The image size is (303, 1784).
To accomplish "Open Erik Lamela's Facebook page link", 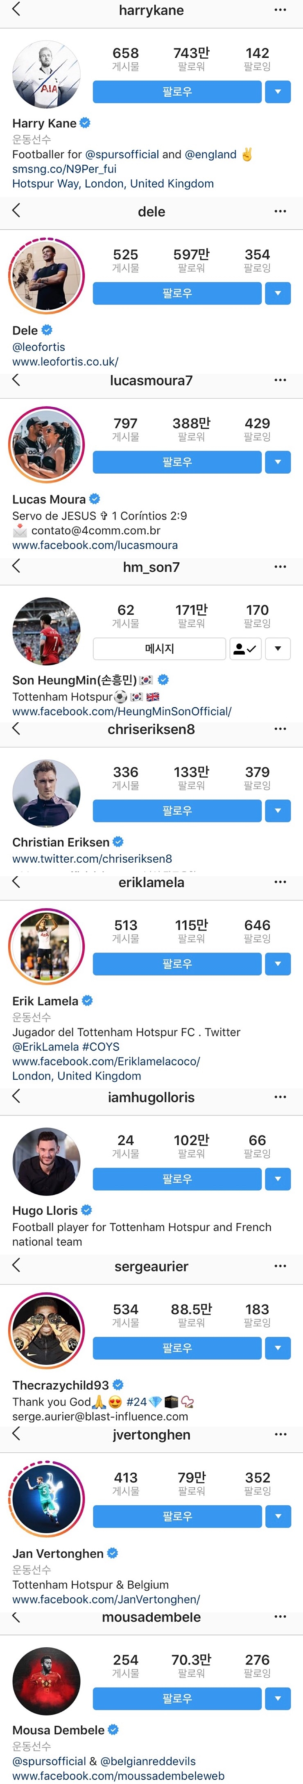I will 106,1061.
